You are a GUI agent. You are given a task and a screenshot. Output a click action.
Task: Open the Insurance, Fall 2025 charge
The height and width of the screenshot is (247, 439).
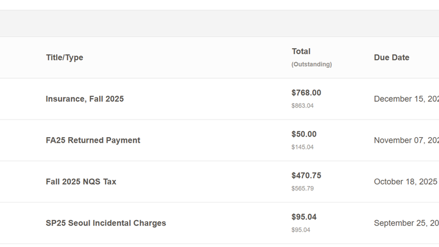(x=85, y=99)
